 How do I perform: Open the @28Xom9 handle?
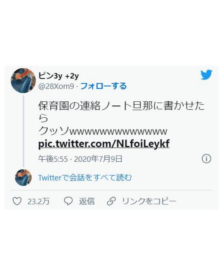pyautogui.click(x=56, y=86)
